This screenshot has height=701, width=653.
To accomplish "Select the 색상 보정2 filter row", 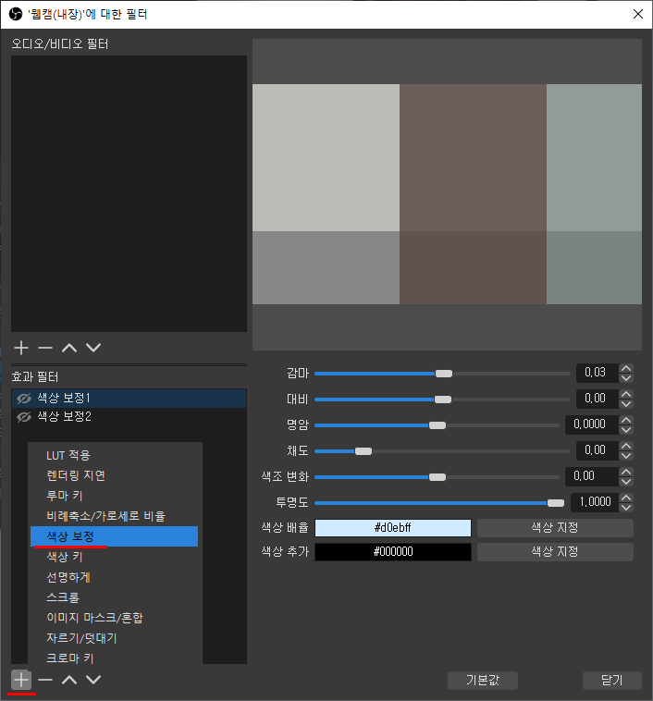I will [x=129, y=417].
